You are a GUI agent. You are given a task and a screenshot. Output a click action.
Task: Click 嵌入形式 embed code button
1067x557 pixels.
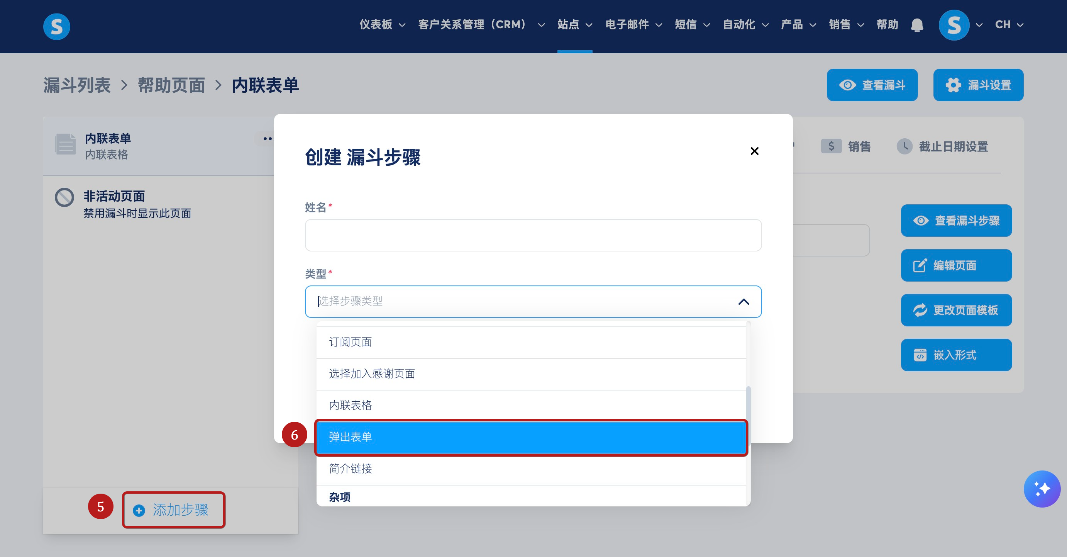(x=956, y=355)
